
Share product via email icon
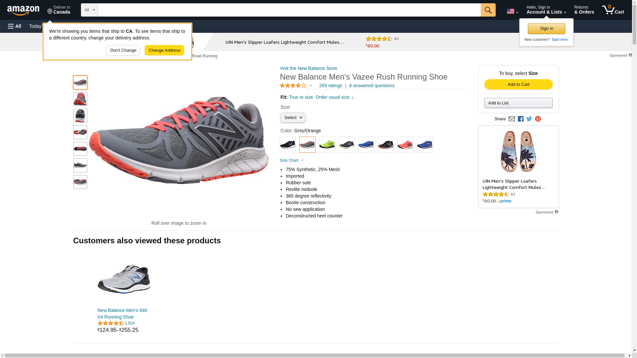click(x=512, y=119)
